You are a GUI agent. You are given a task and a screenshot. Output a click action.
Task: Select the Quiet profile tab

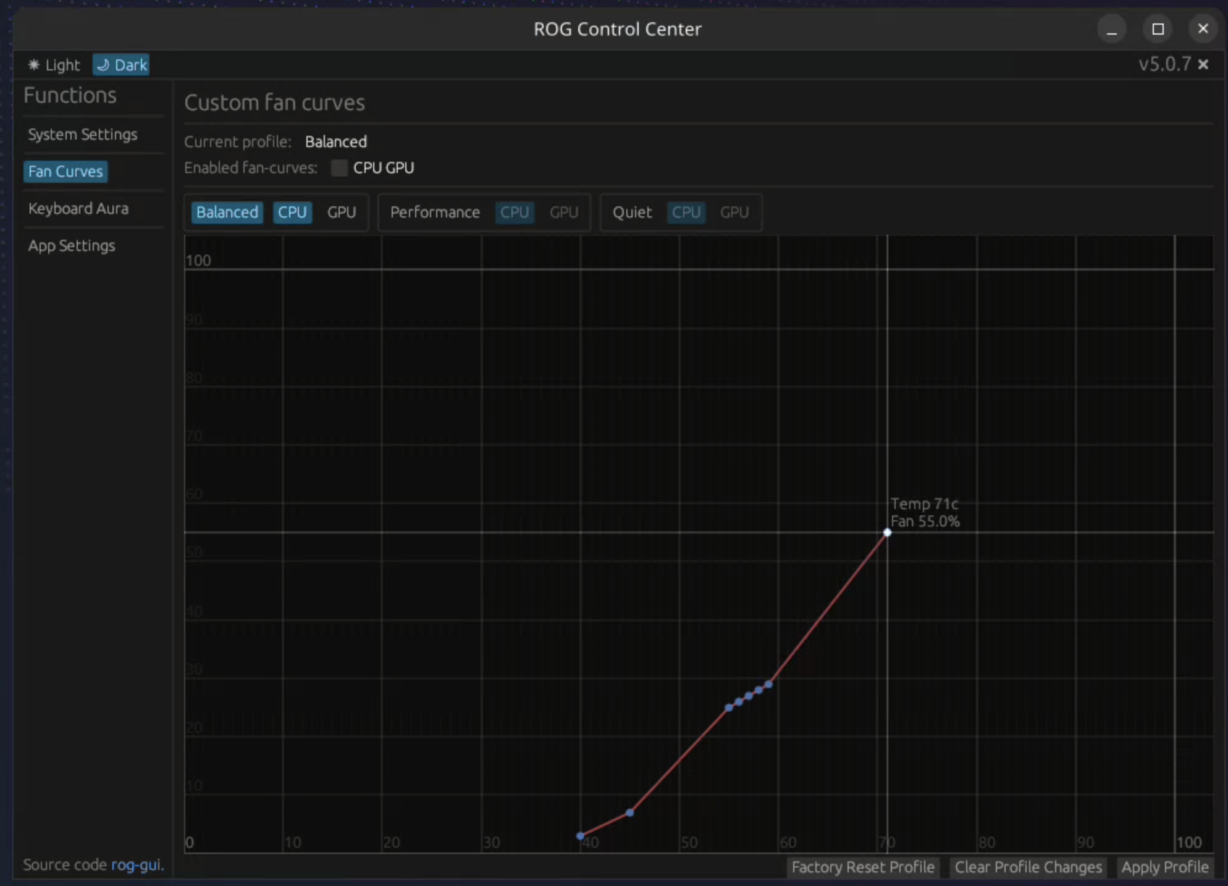coord(632,213)
